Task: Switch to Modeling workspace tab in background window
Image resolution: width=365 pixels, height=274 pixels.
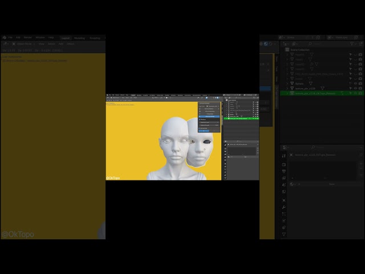Action: pos(79,38)
